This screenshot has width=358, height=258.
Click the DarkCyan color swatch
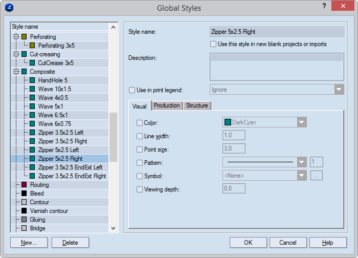tap(228, 122)
